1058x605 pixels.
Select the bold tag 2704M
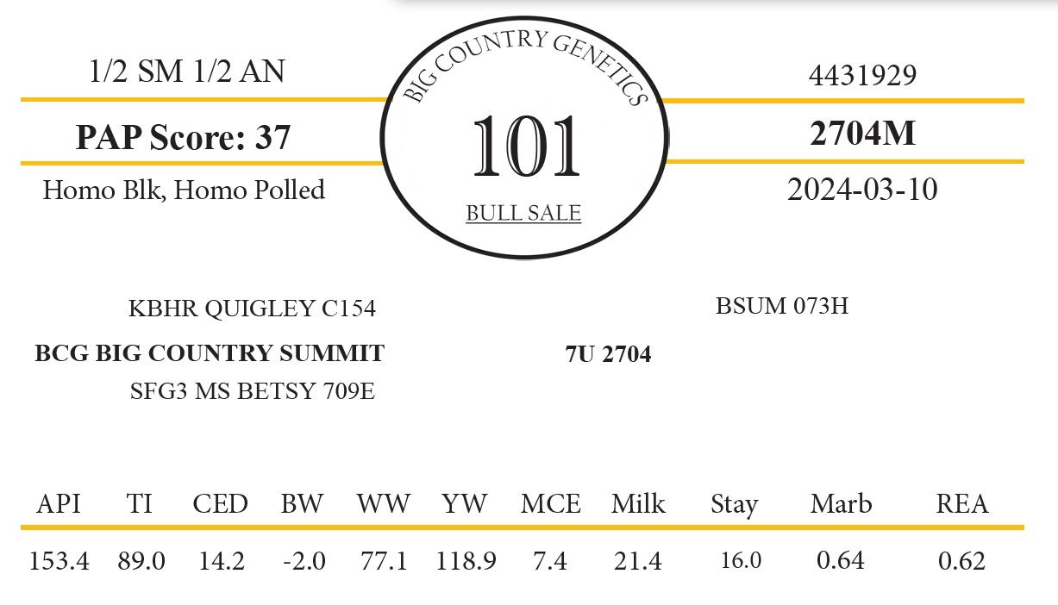861,134
